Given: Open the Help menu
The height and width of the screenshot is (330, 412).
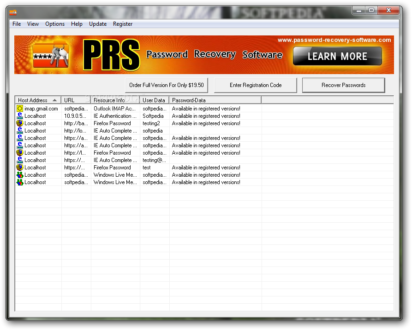Looking at the screenshot, I should click(77, 24).
